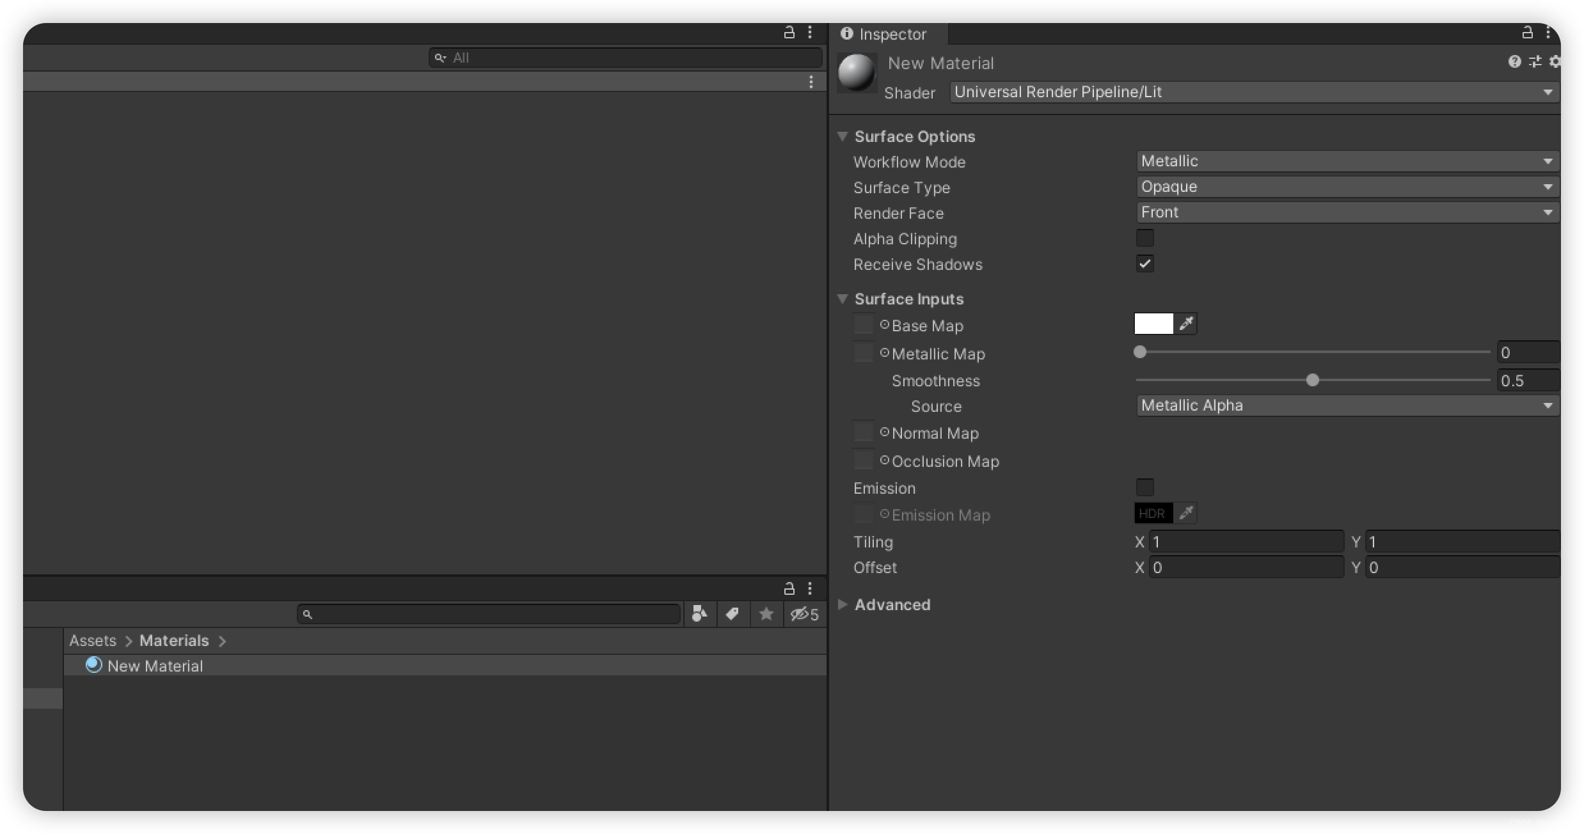Image resolution: width=1584 pixels, height=834 pixels.
Task: Open search by label filter in Project window
Action: 733,614
